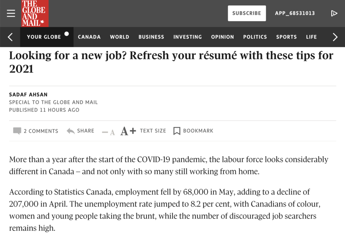Click the bookmark icon

coord(177,131)
